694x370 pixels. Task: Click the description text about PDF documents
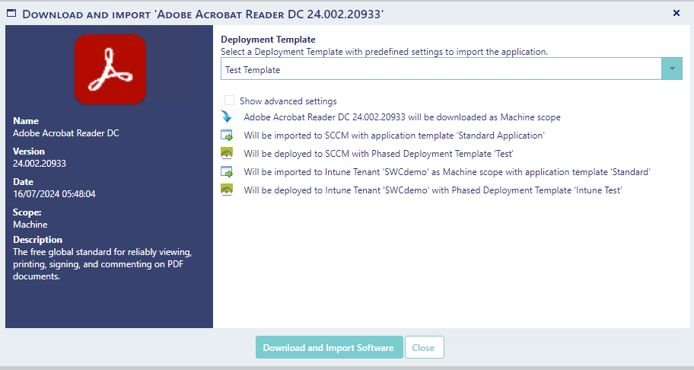click(102, 263)
